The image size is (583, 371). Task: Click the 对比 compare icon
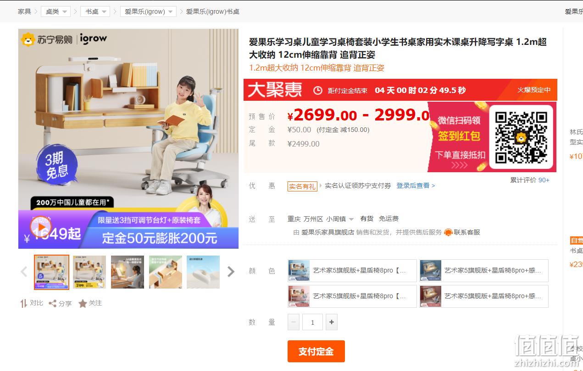coord(24,303)
